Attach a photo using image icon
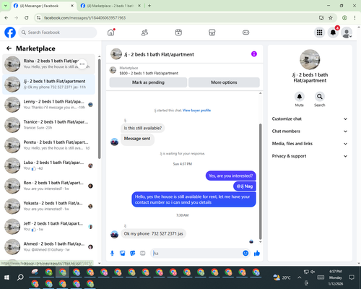Screen dimensions: 361x289 pyautogui.click(x=123, y=253)
